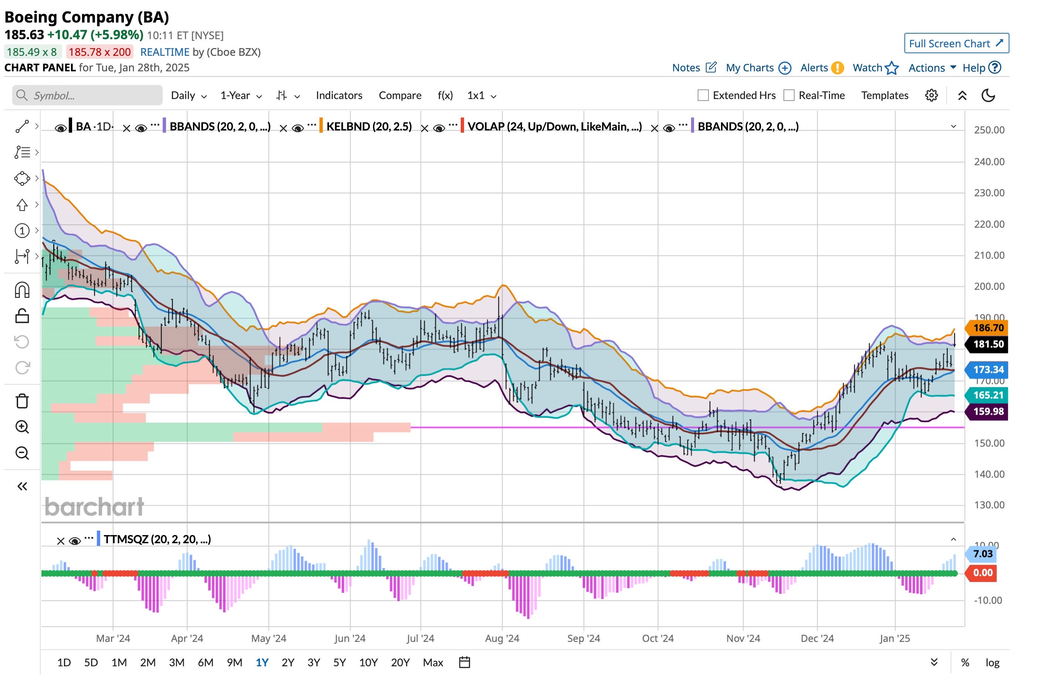Open the bar type dropdown

[288, 96]
